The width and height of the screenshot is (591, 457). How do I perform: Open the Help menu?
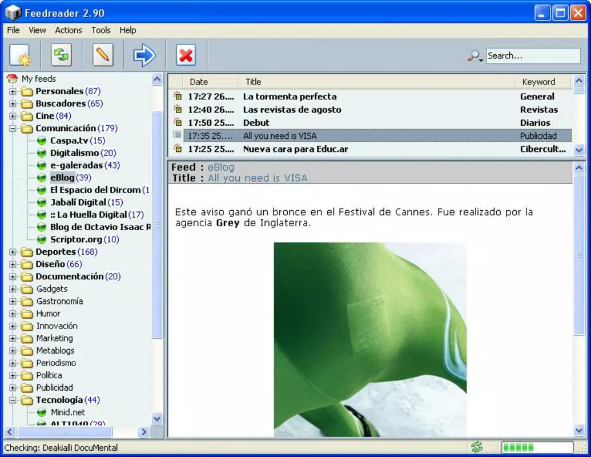128,30
